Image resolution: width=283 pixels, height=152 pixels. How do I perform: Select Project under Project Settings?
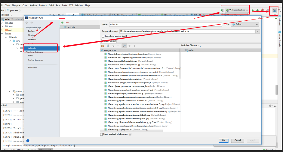[x=31, y=31]
